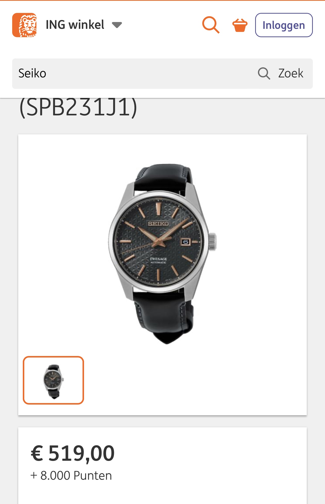Tap the orange search icon in header
Screen dimensions: 325x504
click(x=211, y=25)
